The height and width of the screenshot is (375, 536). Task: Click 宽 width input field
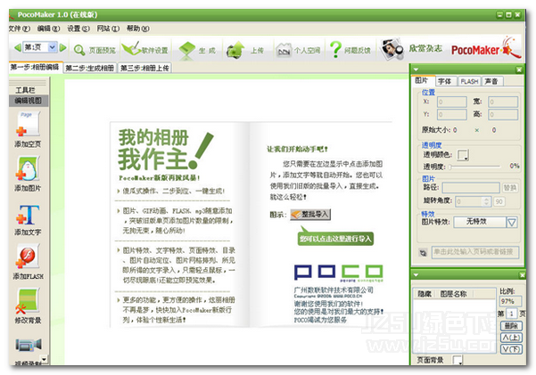[503, 102]
